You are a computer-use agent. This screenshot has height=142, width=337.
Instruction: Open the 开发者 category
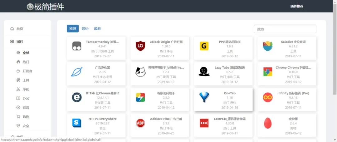pyautogui.click(x=27, y=71)
